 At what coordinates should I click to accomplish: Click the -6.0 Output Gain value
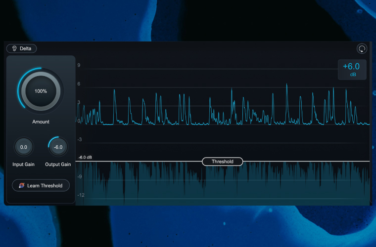tap(58, 147)
